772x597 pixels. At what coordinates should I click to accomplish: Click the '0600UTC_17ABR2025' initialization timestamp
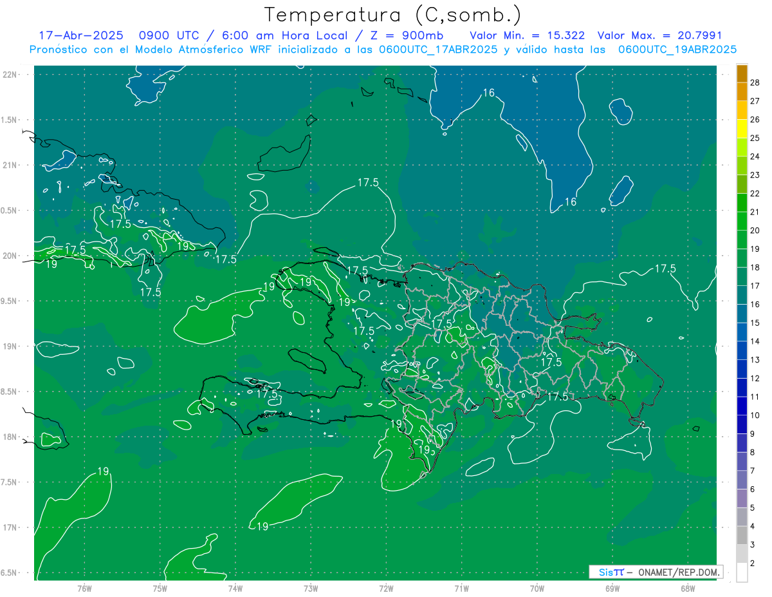click(437, 50)
